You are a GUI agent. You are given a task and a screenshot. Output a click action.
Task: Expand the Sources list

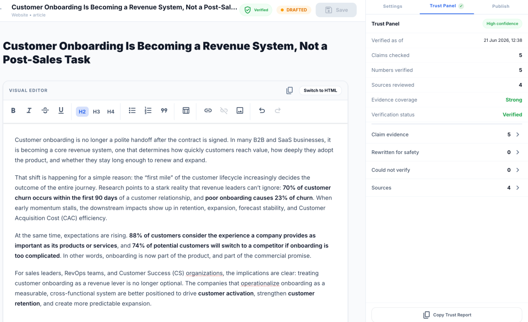point(446,188)
